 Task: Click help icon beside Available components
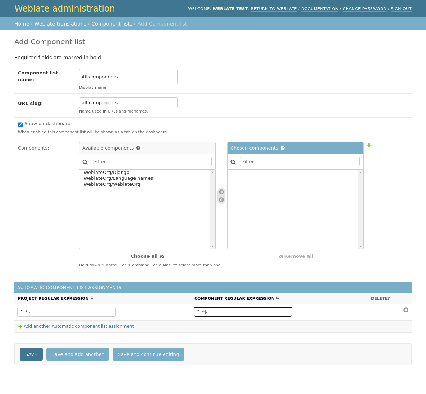tap(138, 148)
